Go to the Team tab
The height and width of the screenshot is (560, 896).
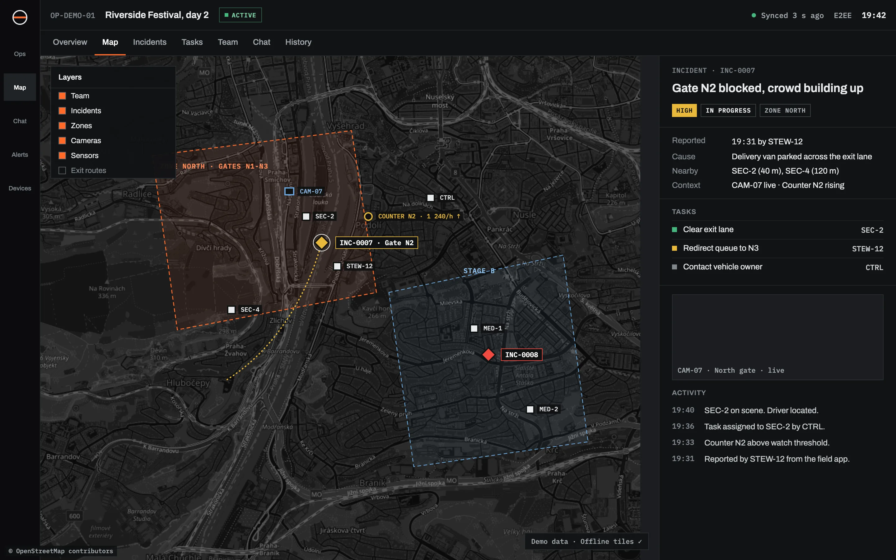228,42
